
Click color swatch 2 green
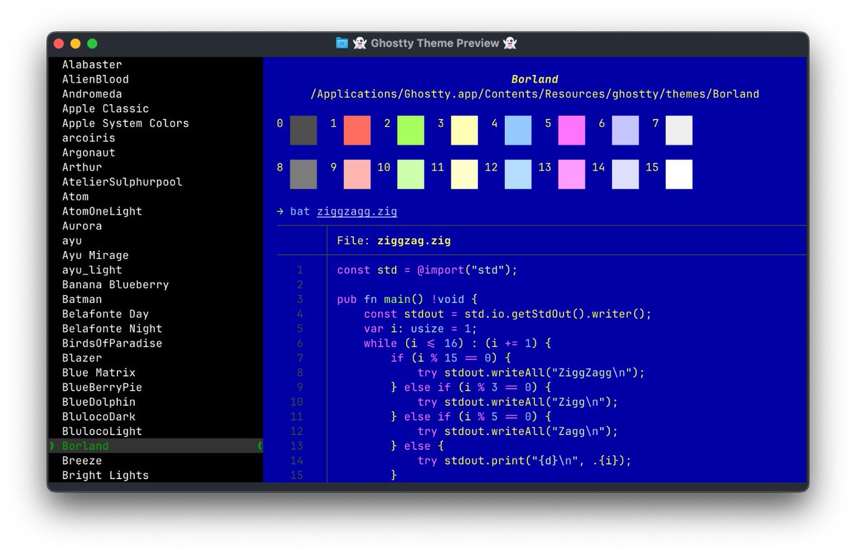point(411,130)
